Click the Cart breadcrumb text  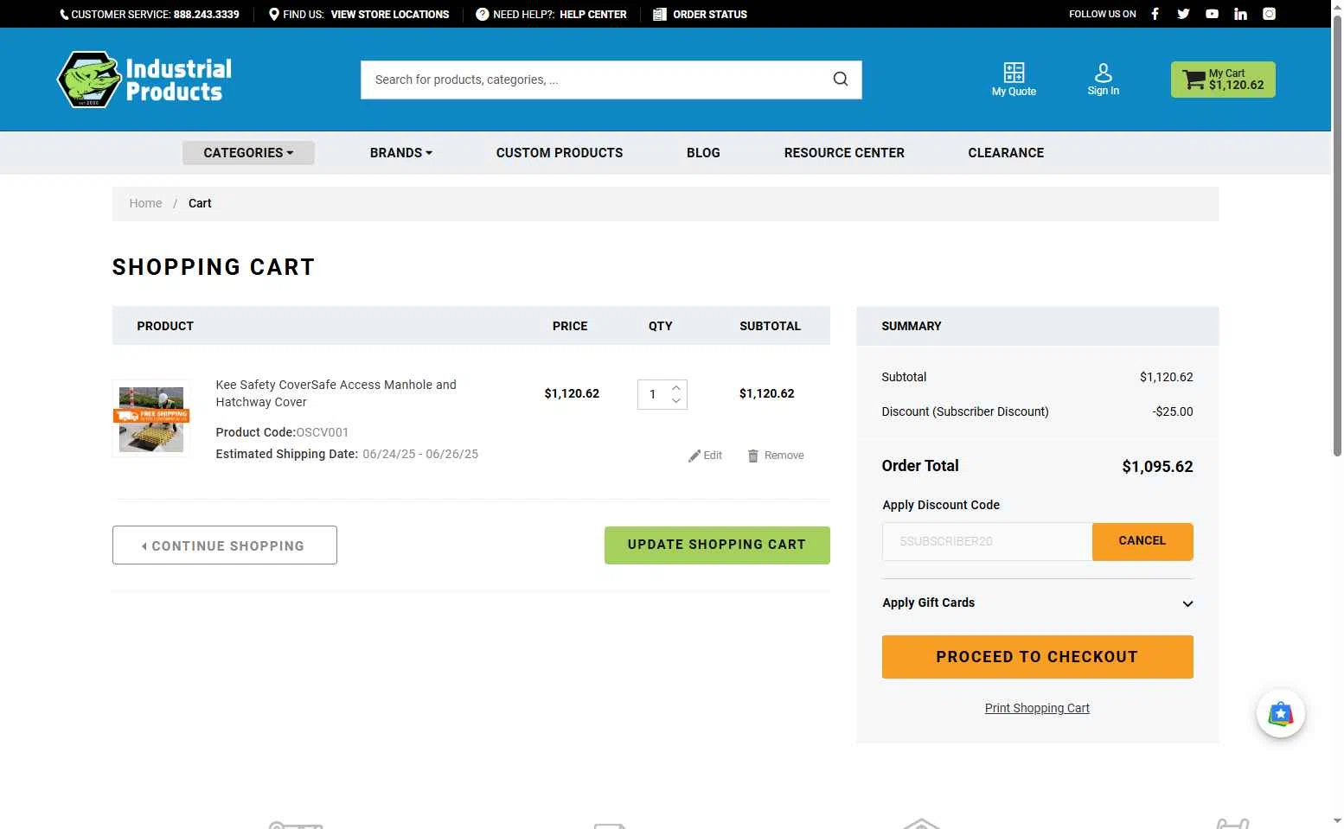coord(200,203)
